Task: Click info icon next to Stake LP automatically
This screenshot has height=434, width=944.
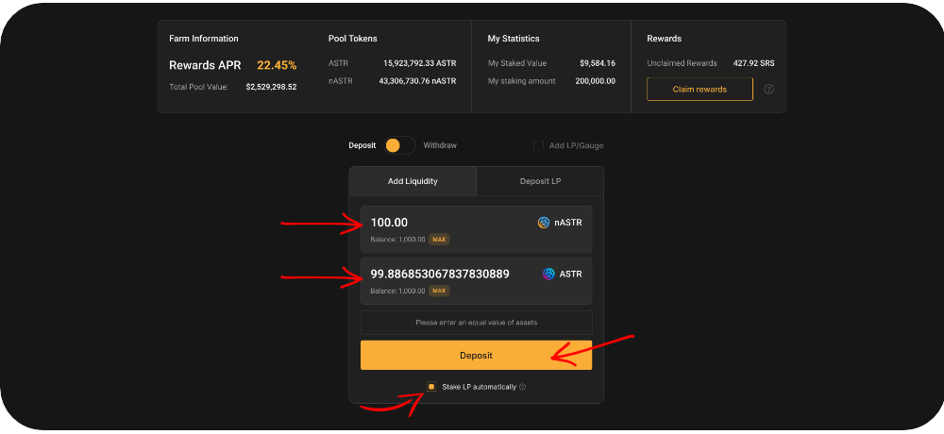Action: pyautogui.click(x=522, y=387)
